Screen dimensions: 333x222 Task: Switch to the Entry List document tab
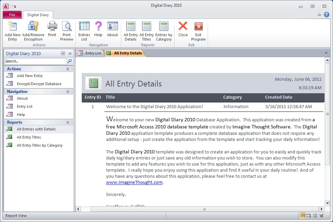[x=89, y=53]
